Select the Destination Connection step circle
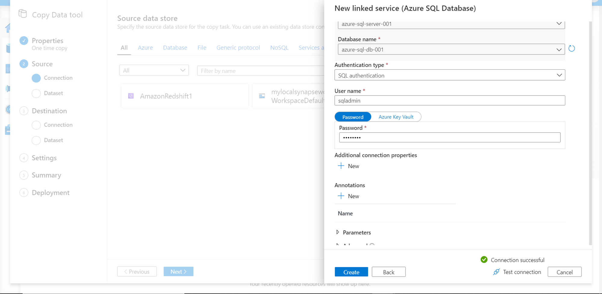 36,125
